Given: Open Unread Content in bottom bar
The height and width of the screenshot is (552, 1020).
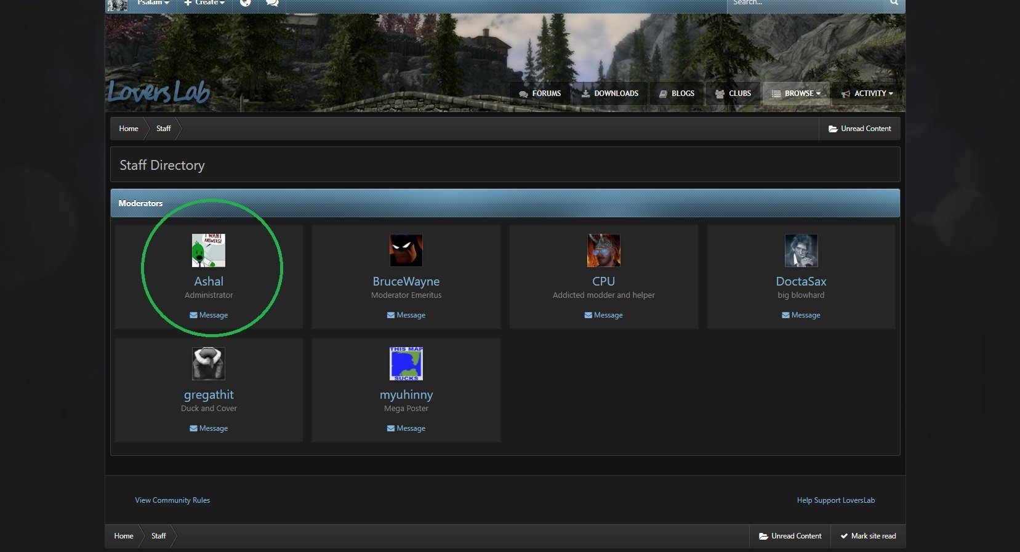Looking at the screenshot, I should (790, 536).
